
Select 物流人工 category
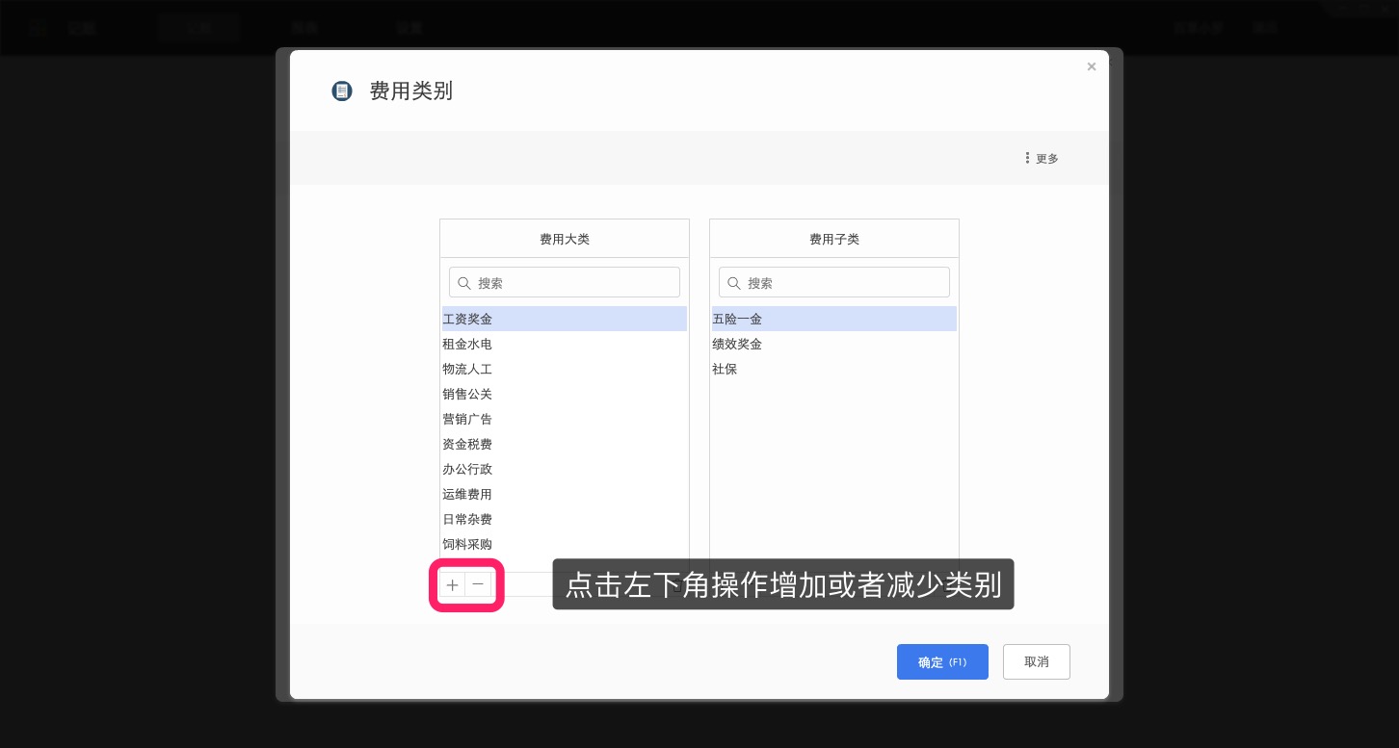565,369
